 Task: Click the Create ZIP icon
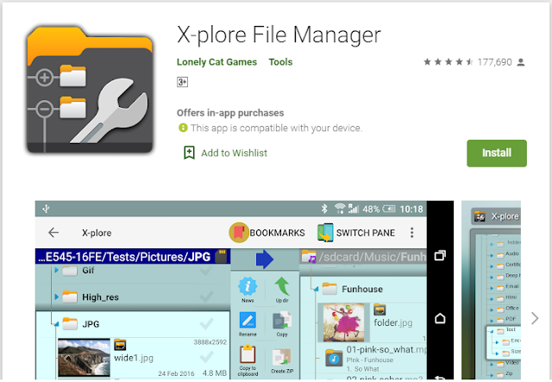click(282, 358)
